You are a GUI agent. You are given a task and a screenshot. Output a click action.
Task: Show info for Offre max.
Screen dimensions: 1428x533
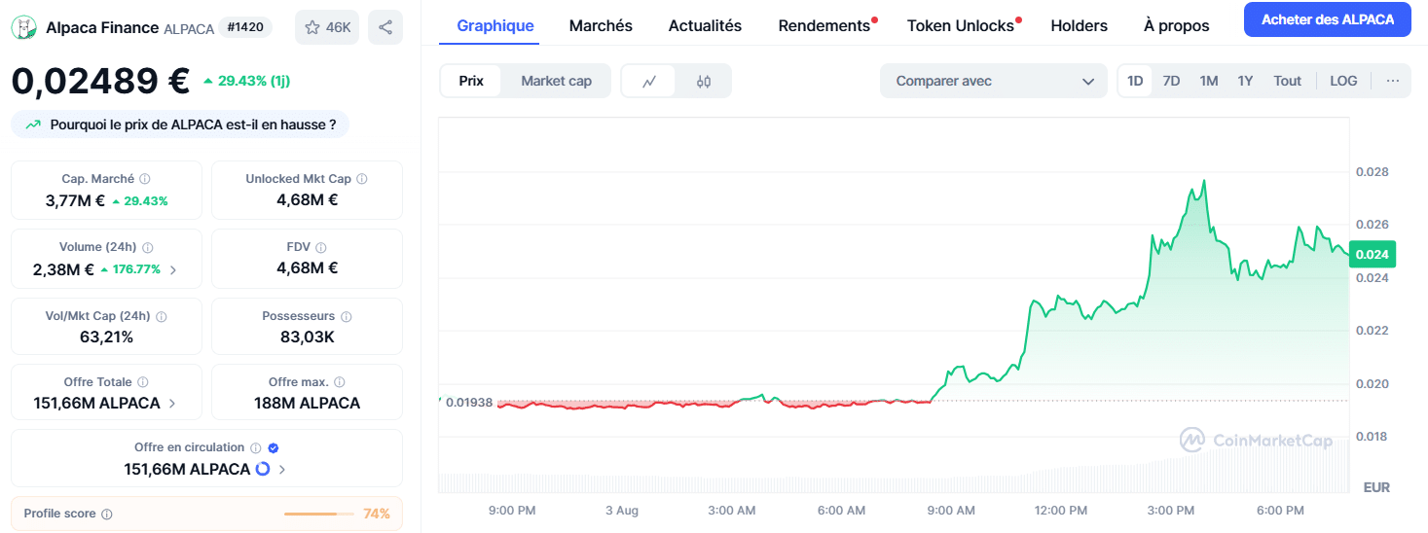point(340,382)
